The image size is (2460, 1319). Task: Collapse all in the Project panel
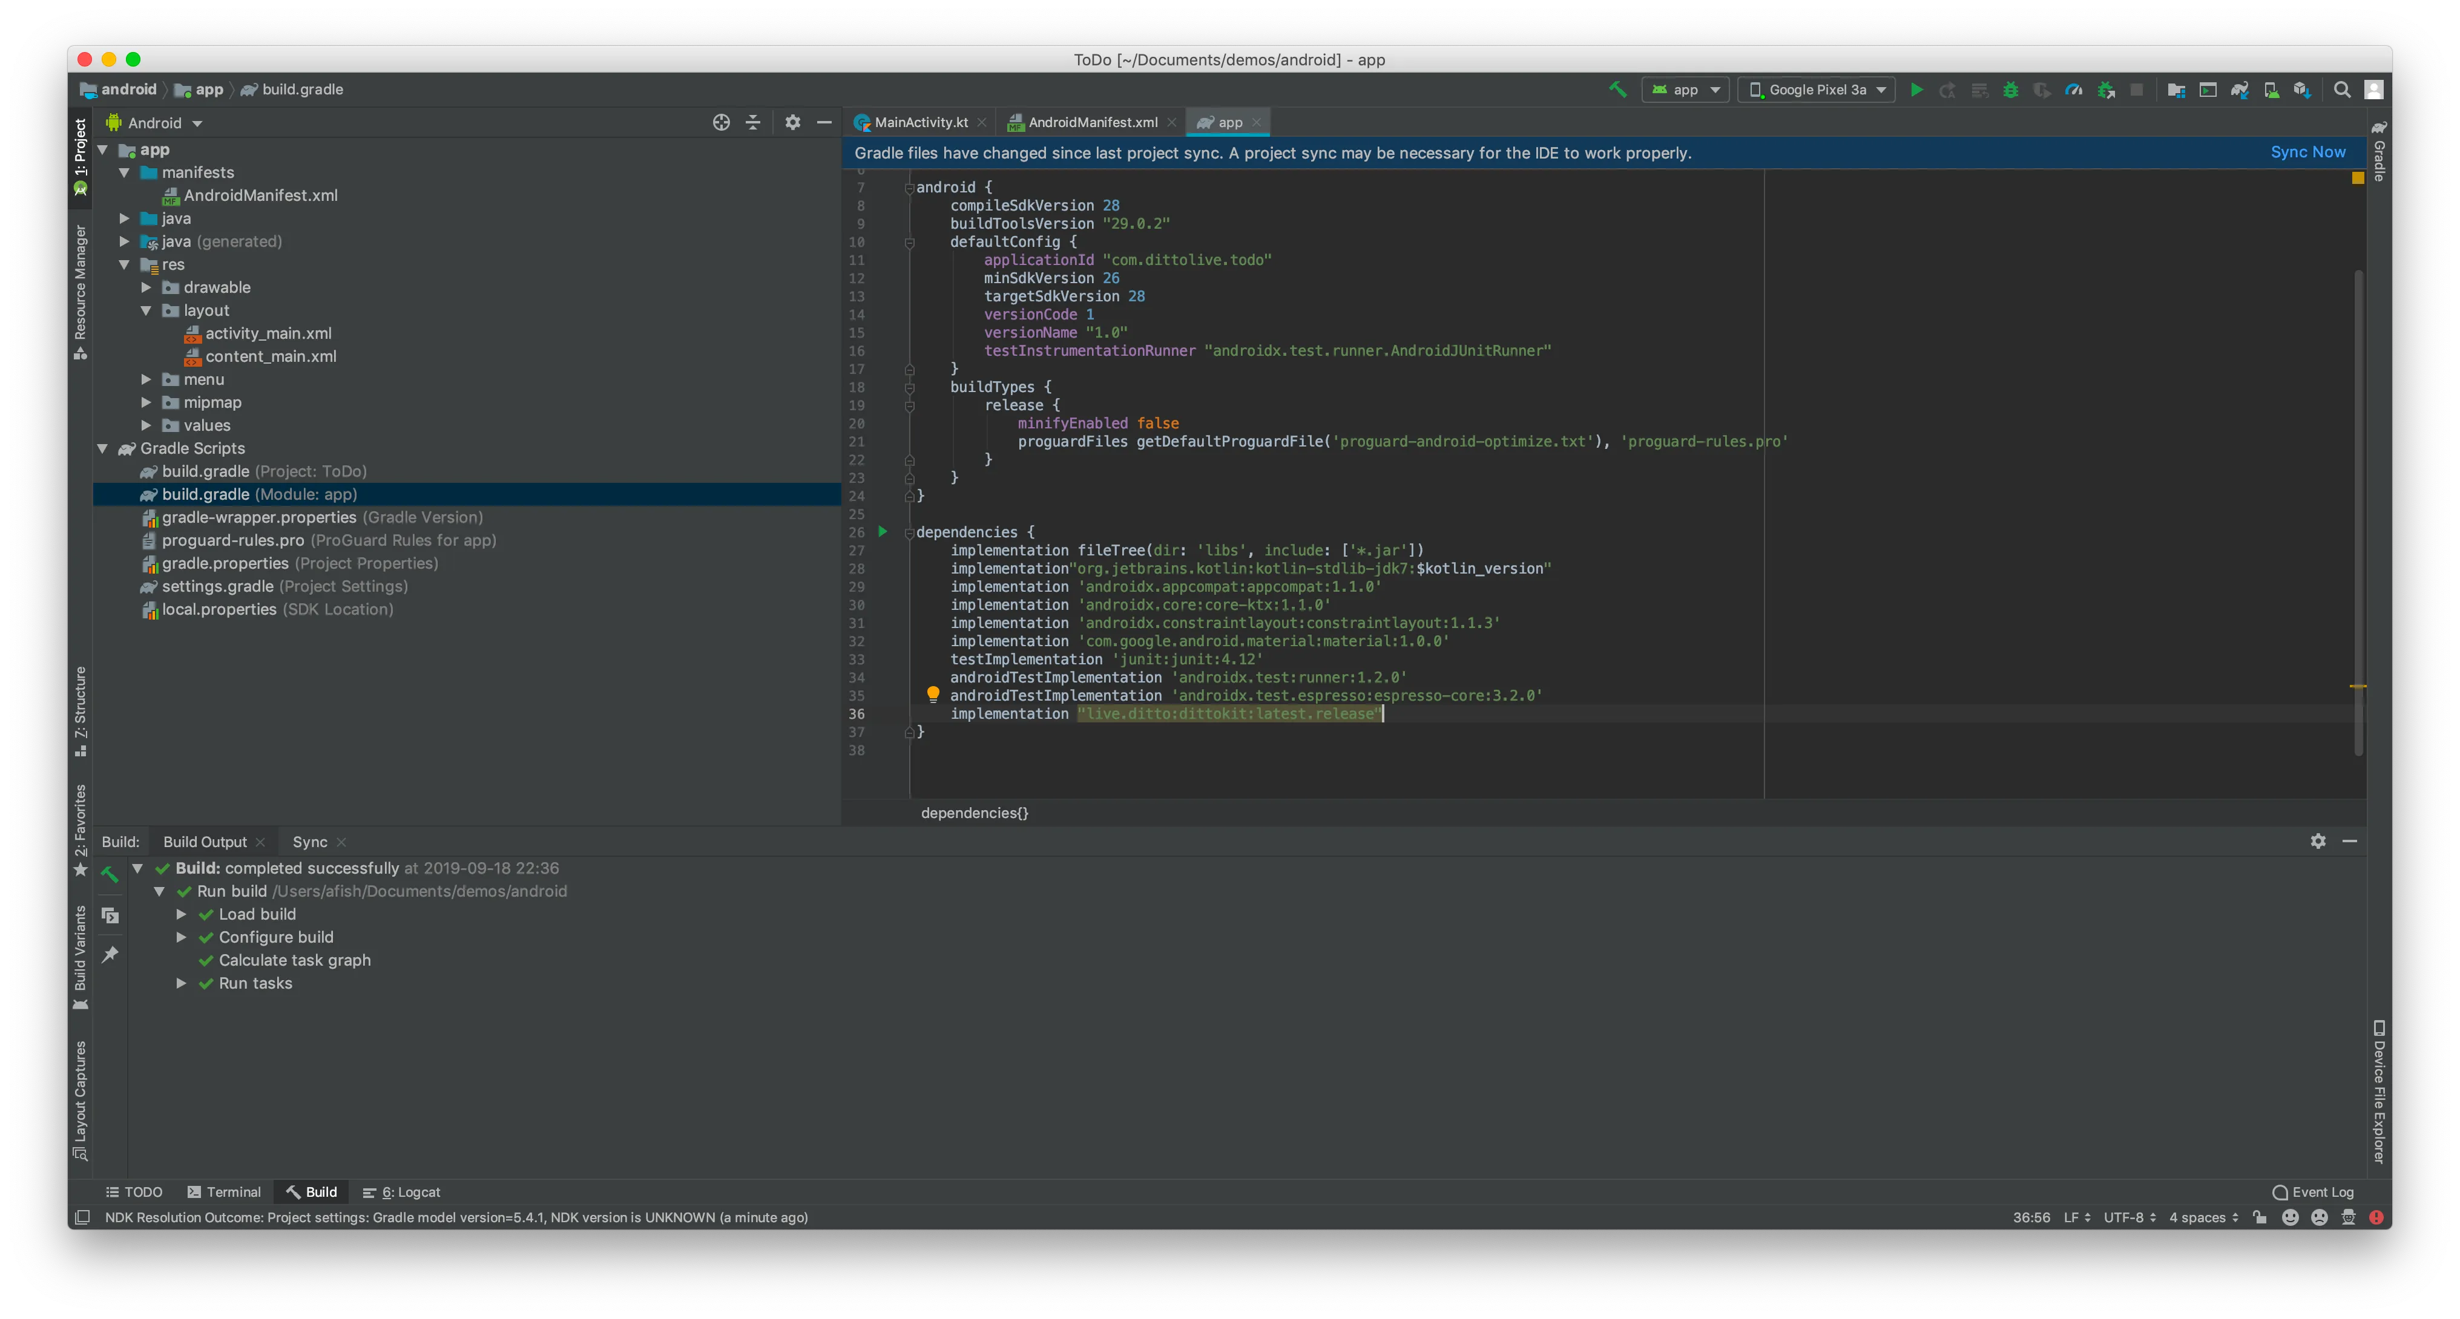pos(754,122)
